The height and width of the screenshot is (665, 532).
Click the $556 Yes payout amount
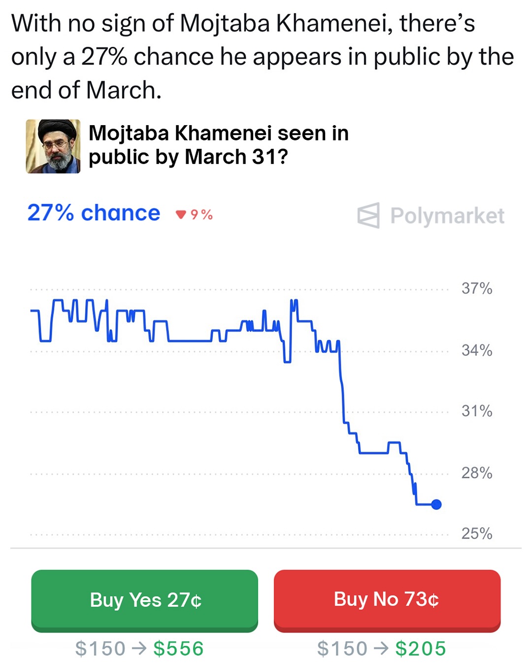[x=178, y=648]
